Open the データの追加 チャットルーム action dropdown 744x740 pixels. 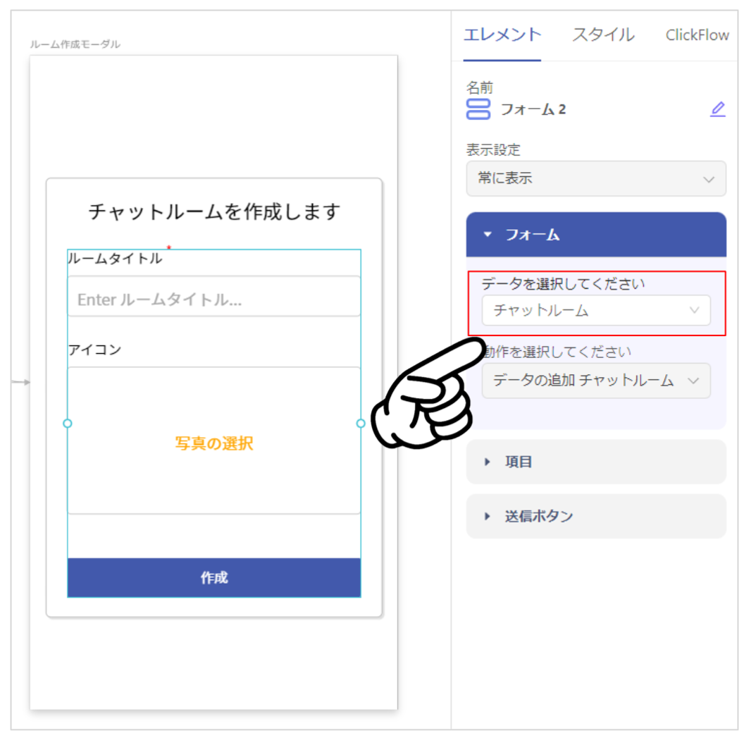[x=596, y=381]
